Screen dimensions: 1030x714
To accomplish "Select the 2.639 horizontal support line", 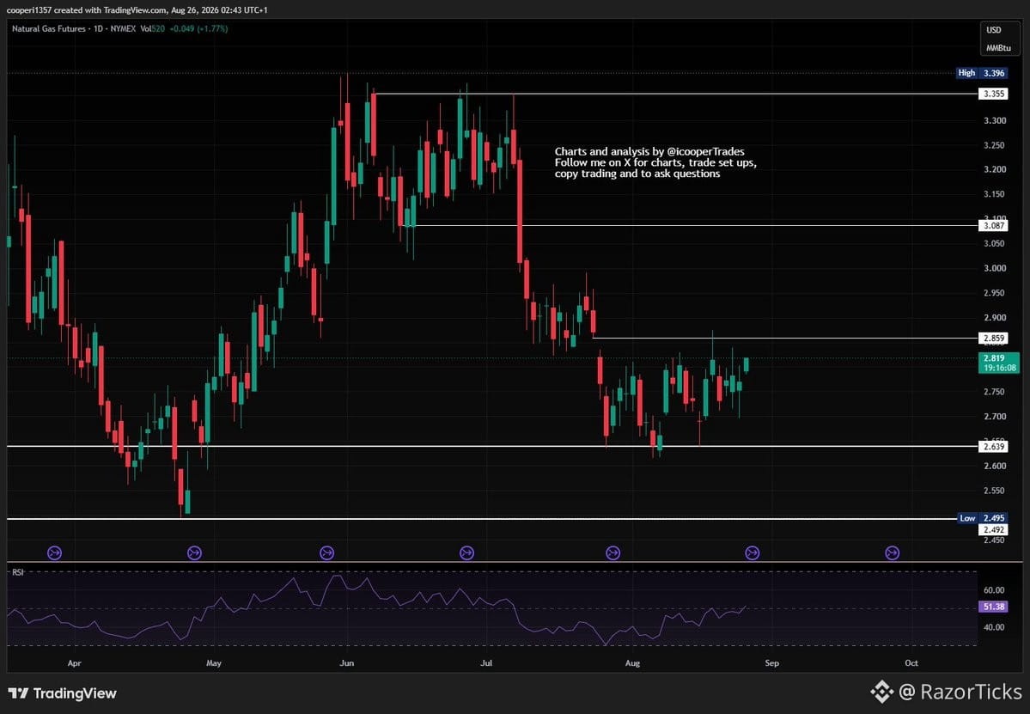I will (x=493, y=447).
